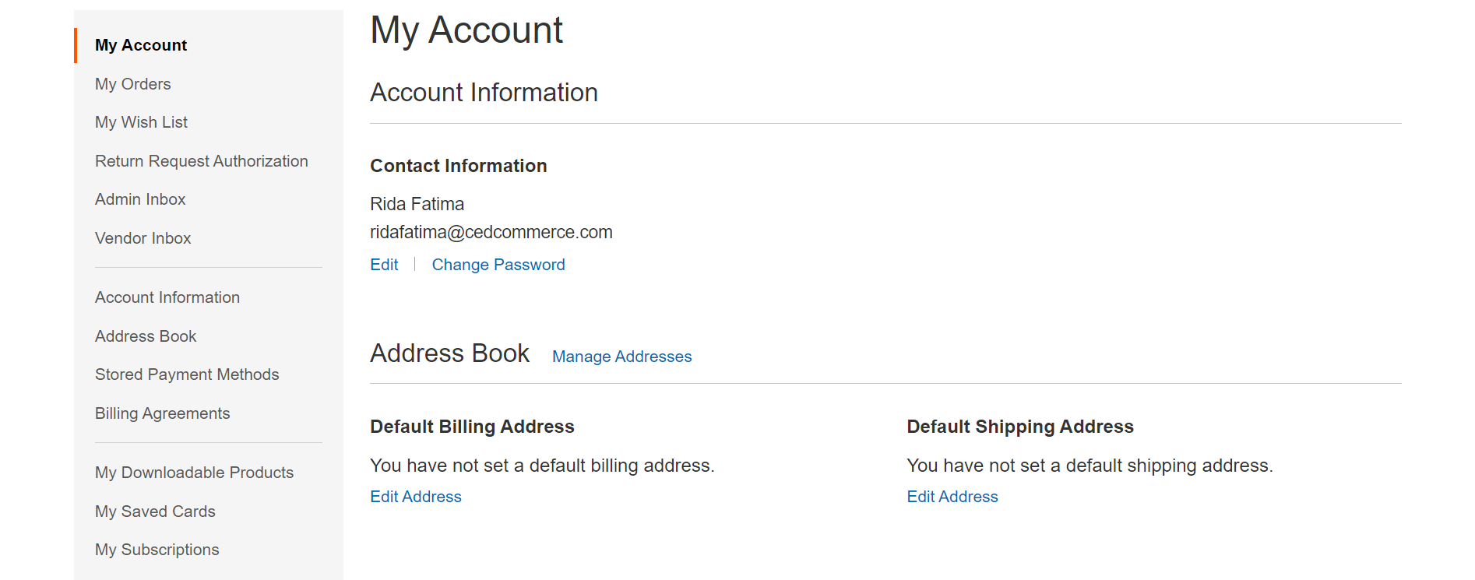
Task: Edit the default billing address
Action: click(416, 497)
